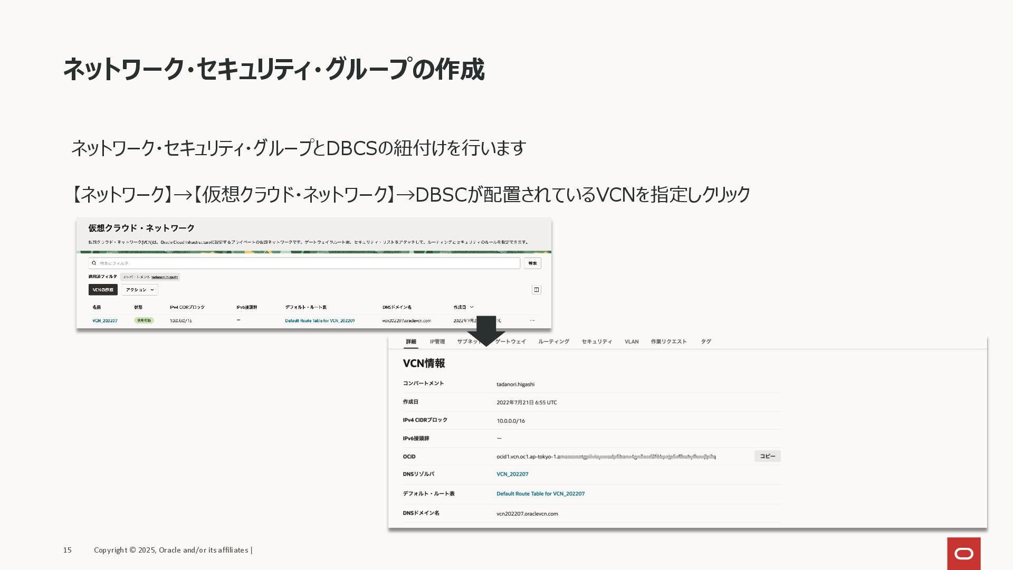Screen dimensions: 1013x570
Task: Open the three-dot actions menu for VCN_202207 row
Action: (x=532, y=320)
